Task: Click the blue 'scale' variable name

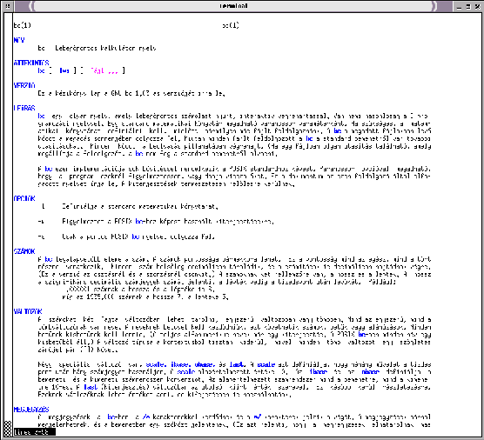Action: [x=155, y=364]
